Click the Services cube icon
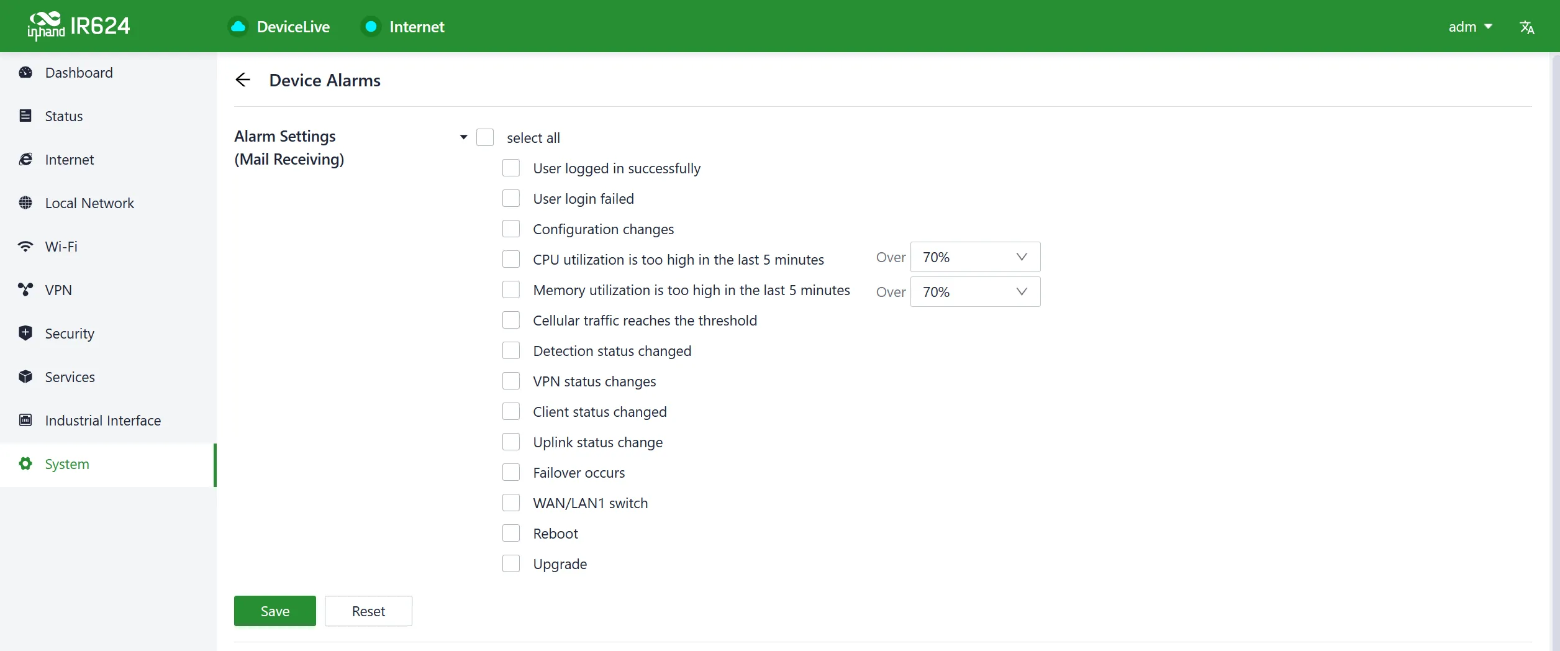The width and height of the screenshot is (1560, 651). (25, 377)
